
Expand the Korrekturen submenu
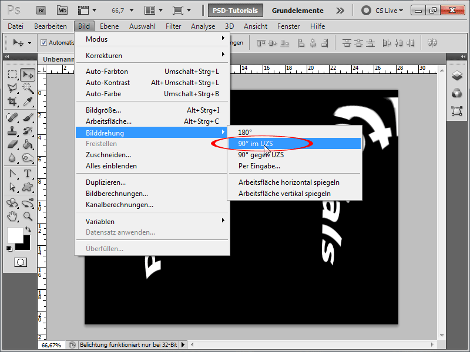pos(152,55)
